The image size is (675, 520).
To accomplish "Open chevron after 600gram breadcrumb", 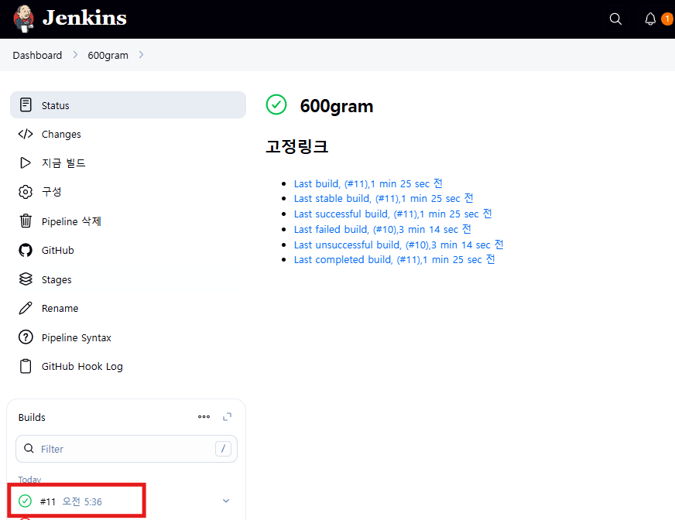I will tap(141, 55).
